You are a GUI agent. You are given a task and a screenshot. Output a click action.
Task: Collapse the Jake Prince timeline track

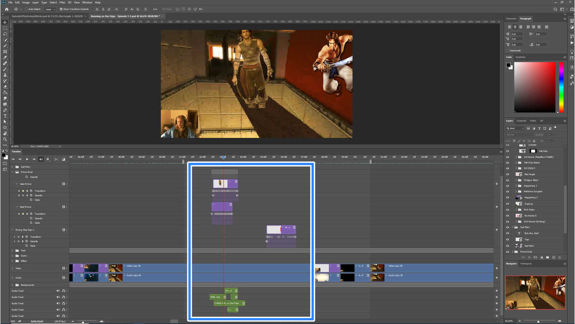coord(17,184)
